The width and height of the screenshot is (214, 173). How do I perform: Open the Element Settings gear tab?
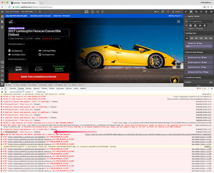click(191, 12)
